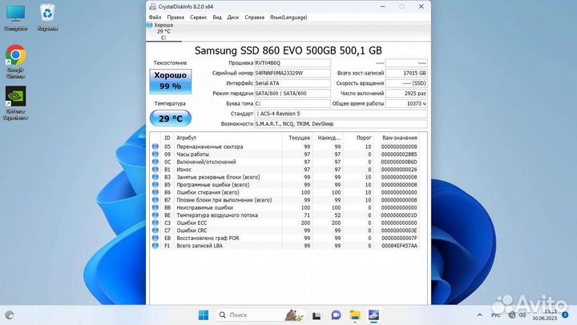Open the Файл menu

click(155, 16)
